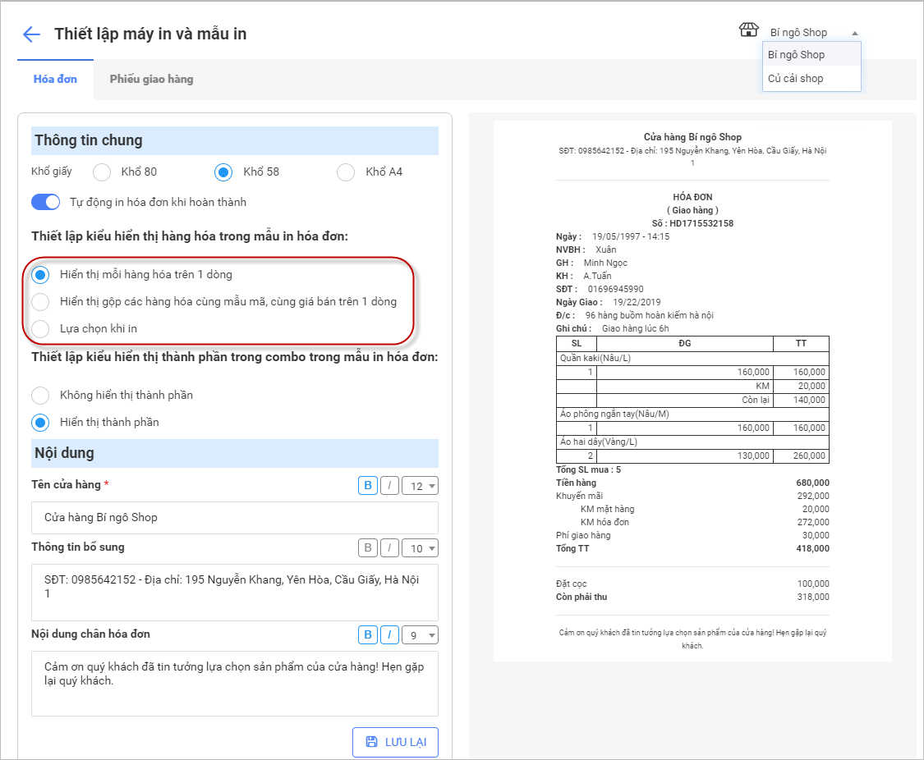
Task: Click the Nội dung section header
Action: 235,453
